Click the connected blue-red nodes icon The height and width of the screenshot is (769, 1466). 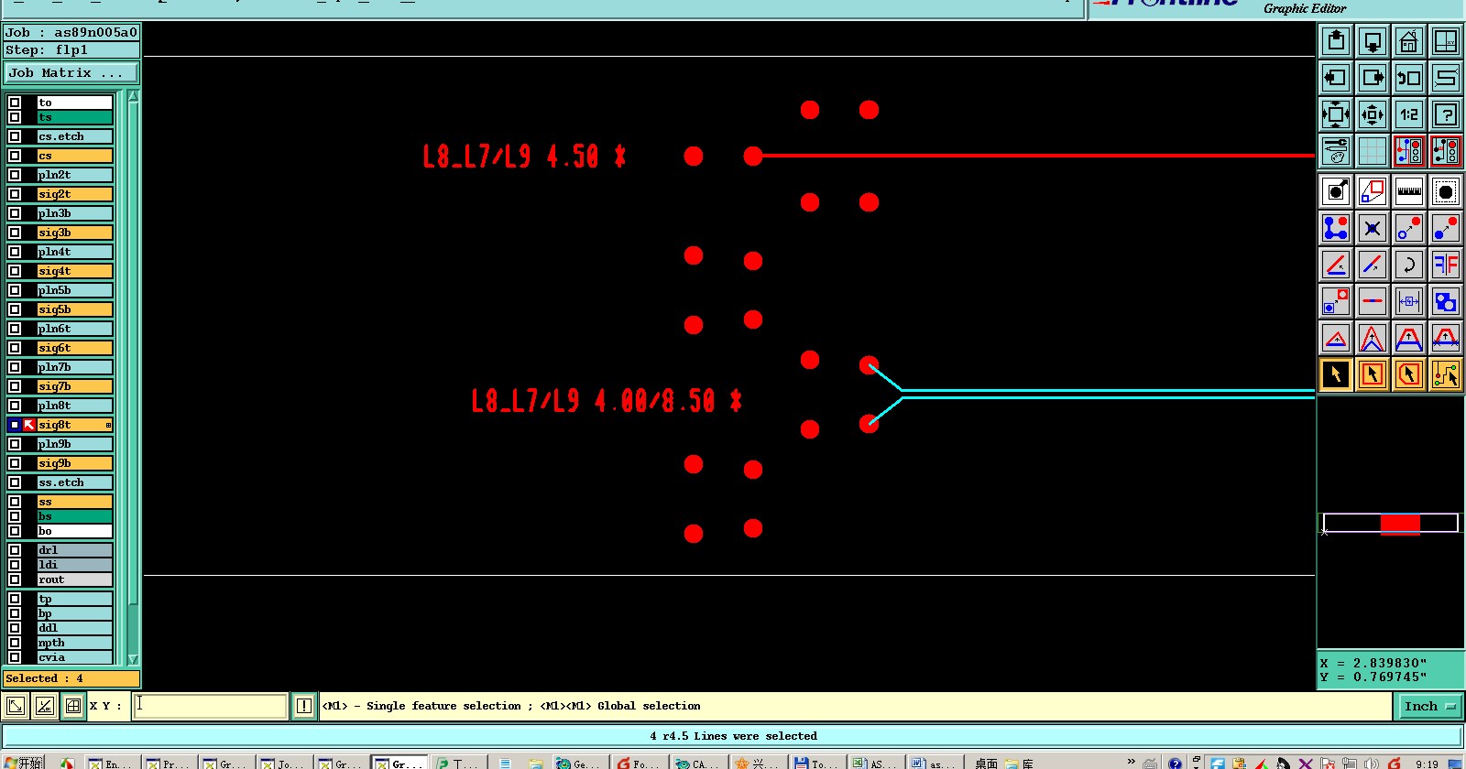(x=1336, y=228)
